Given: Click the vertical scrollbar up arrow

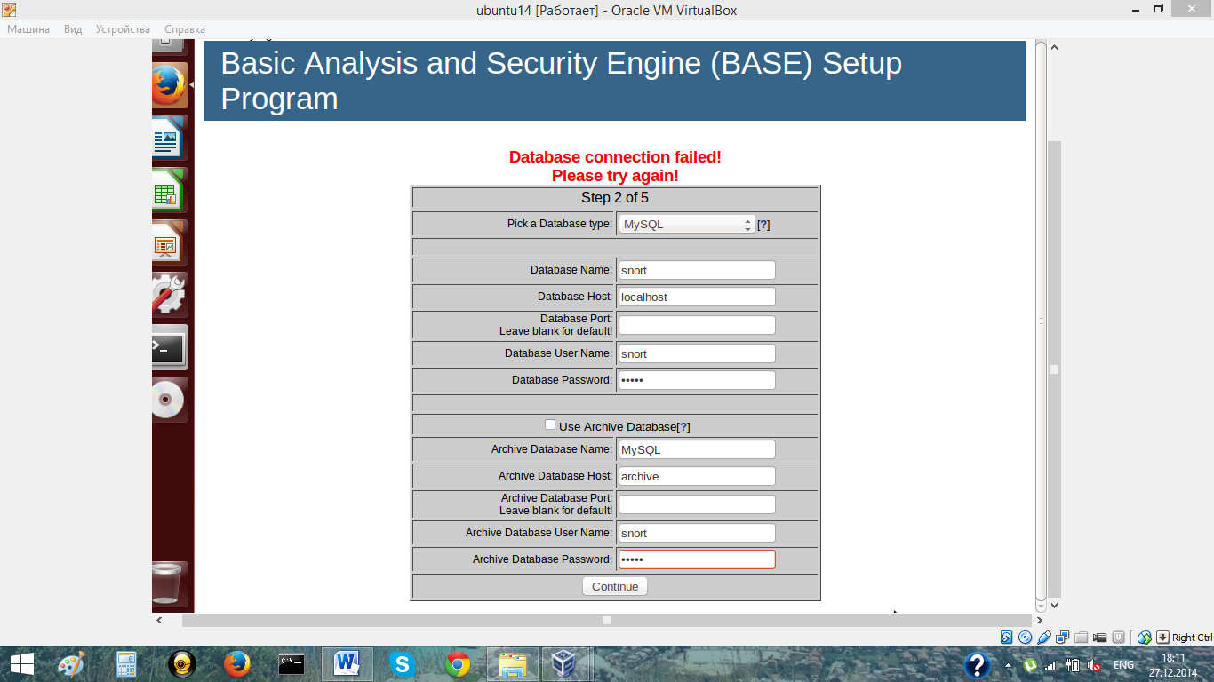Looking at the screenshot, I should click(1054, 46).
